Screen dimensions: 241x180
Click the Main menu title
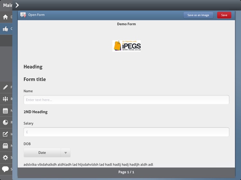[8, 5]
